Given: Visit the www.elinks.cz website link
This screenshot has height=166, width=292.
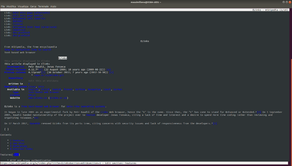Looking at the screenshot, I should [38, 98].
